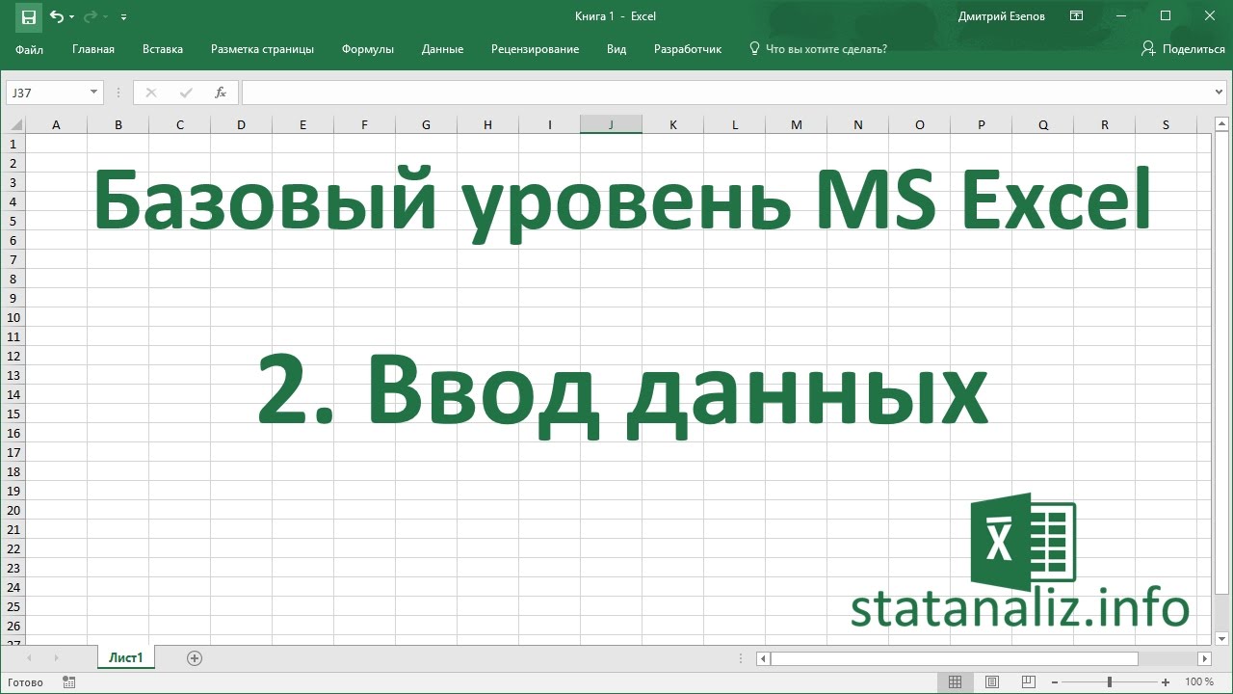
Task: Add a new sheet with plus icon
Action: click(195, 658)
